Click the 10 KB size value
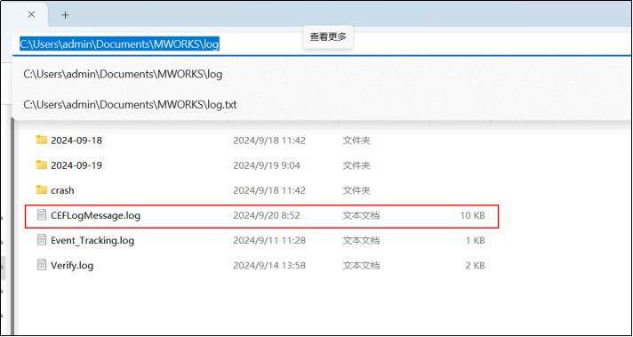633x337 pixels. point(472,215)
